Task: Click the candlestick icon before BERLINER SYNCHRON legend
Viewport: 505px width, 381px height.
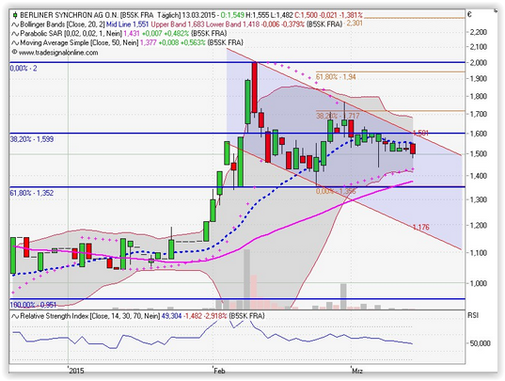Action: coord(15,15)
